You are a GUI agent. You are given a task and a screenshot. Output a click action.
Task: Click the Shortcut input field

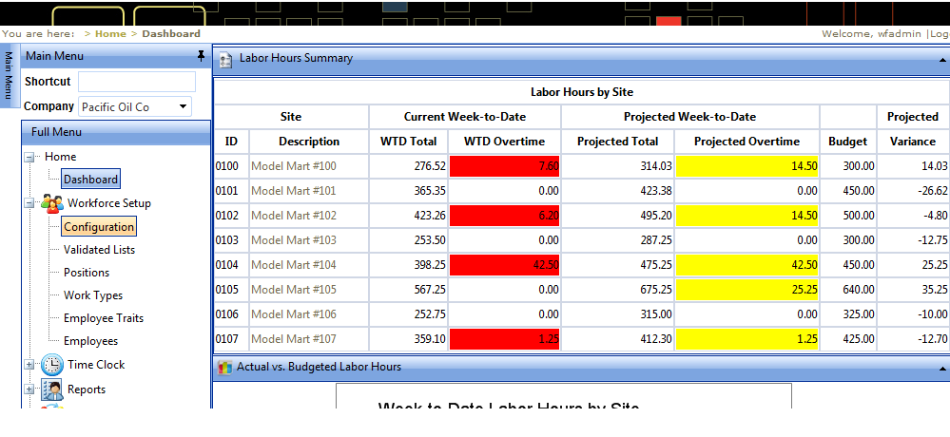click(x=137, y=82)
